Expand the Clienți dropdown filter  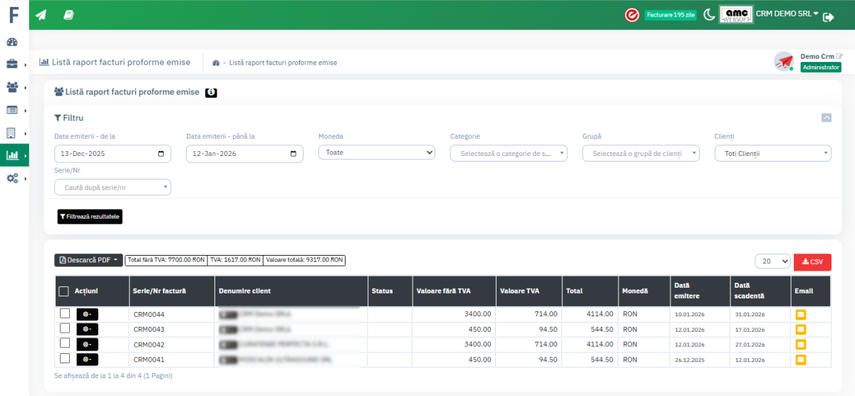point(772,153)
